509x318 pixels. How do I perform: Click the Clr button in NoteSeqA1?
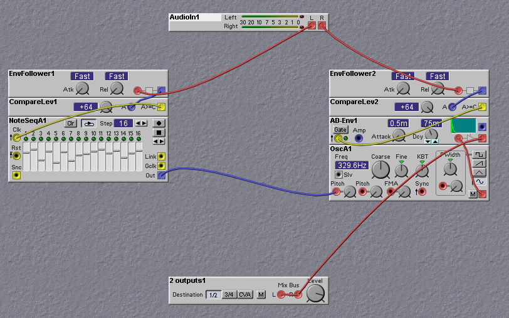(71, 124)
